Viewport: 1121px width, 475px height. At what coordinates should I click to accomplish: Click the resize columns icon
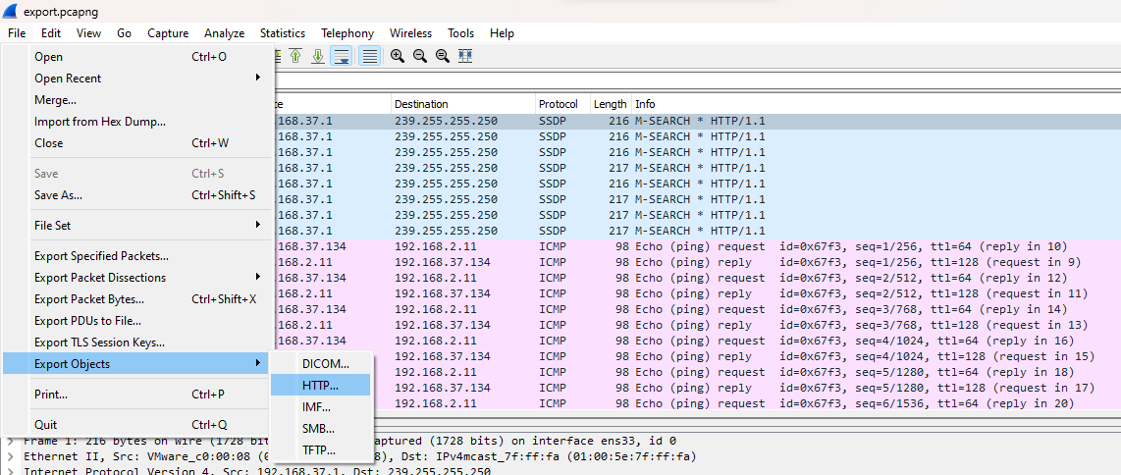pyautogui.click(x=465, y=57)
